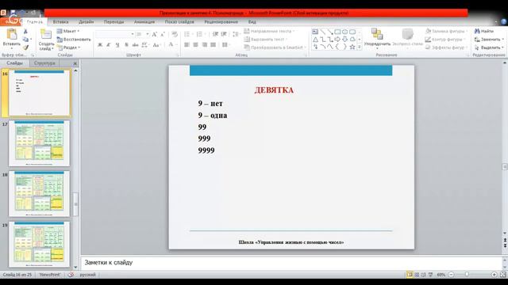Select the right arrow shape
The width and height of the screenshot is (508, 285).
coord(337,39)
